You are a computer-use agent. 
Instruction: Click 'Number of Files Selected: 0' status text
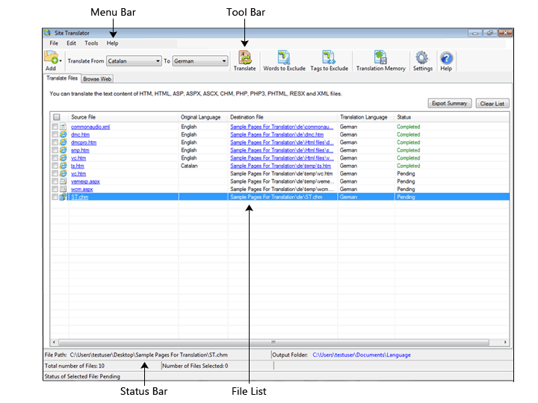point(195,366)
